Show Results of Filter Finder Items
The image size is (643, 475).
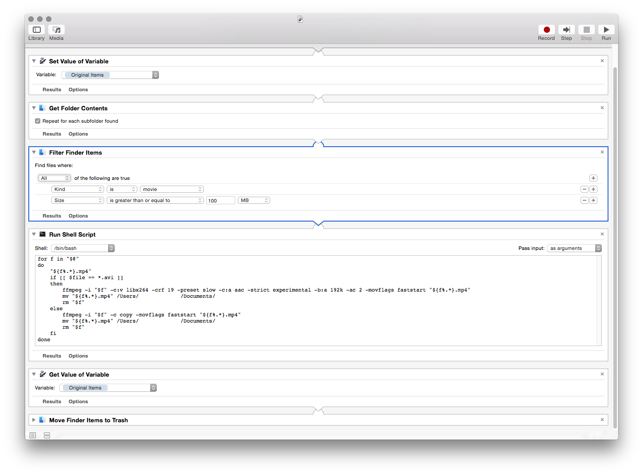coord(52,216)
